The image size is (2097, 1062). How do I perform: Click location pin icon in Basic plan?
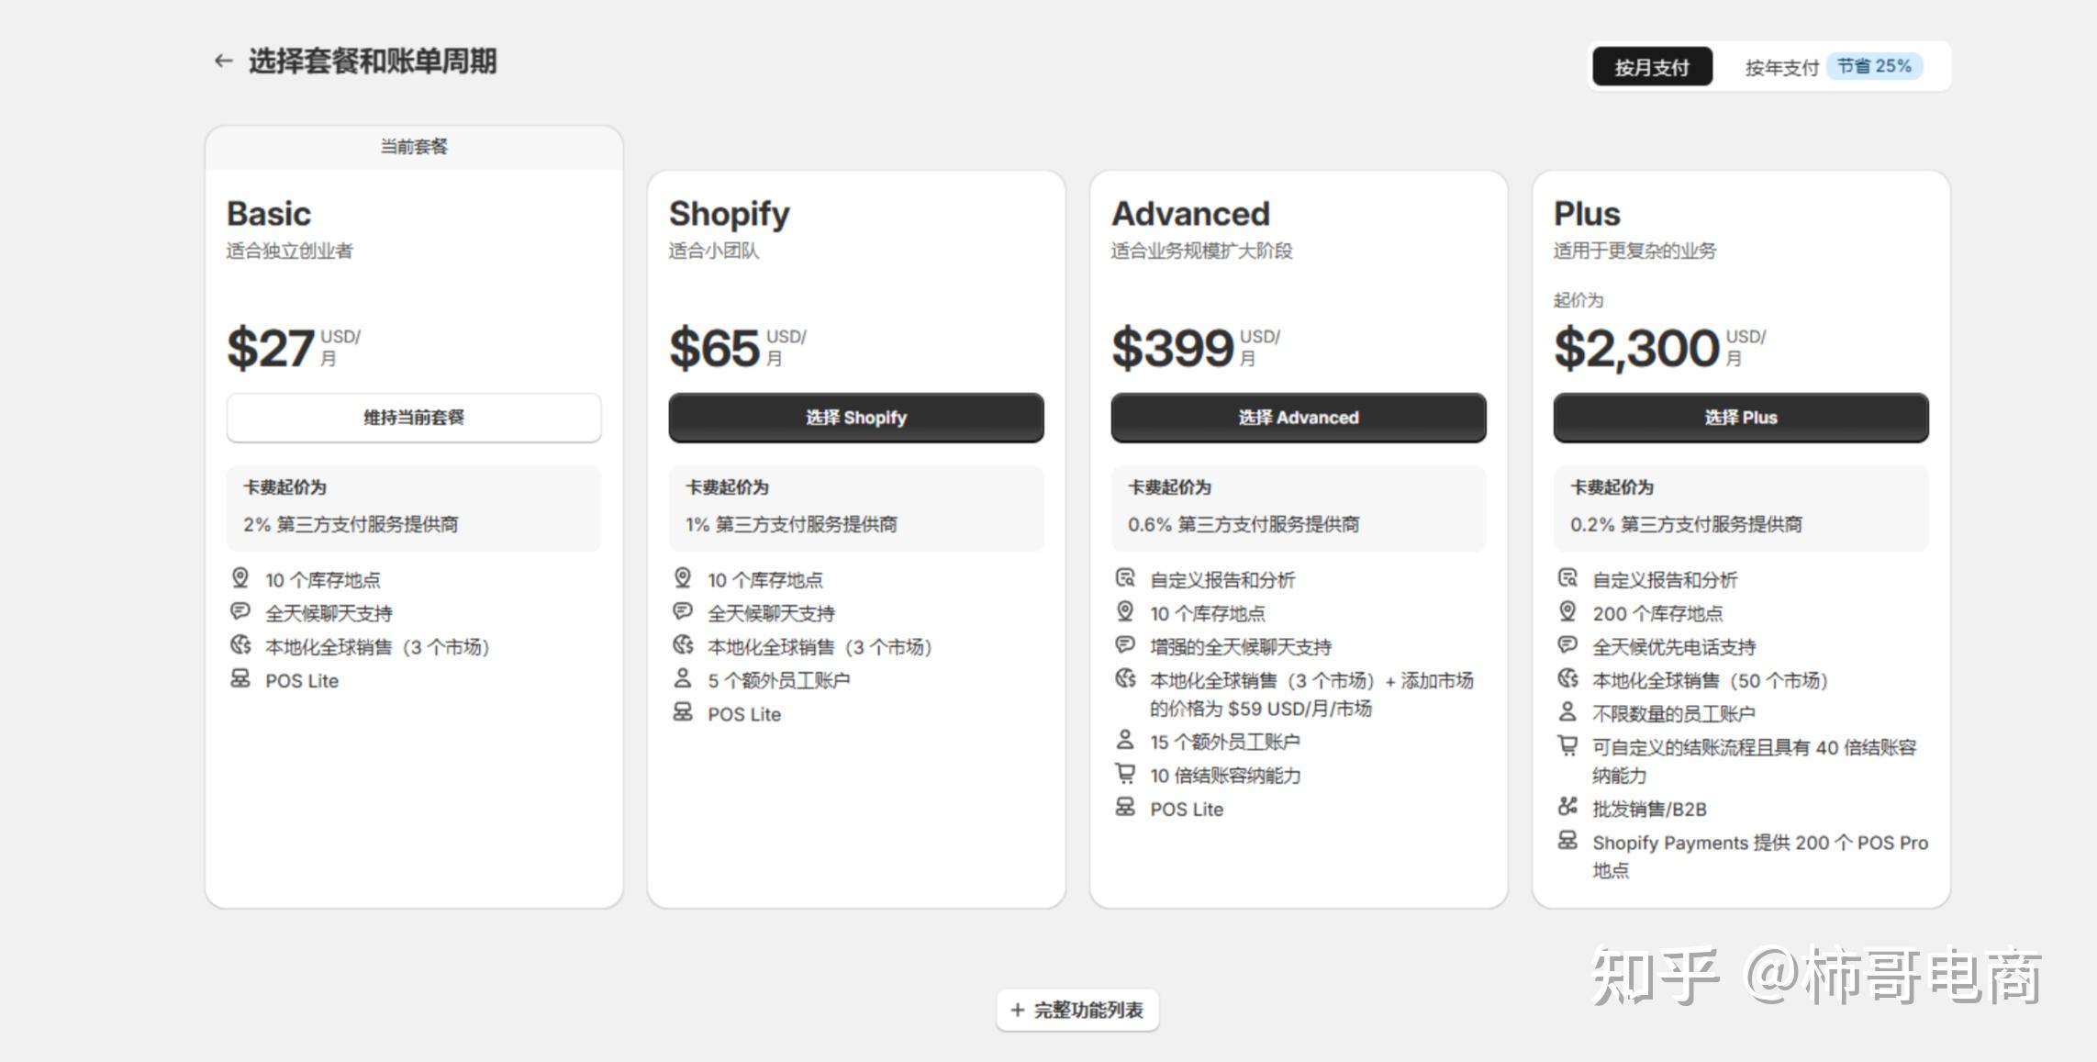click(x=240, y=577)
